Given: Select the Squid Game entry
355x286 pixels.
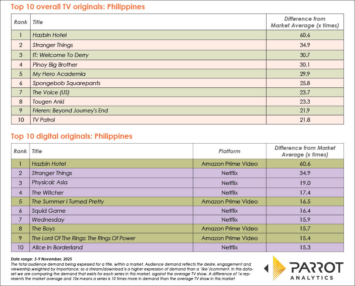Looking at the screenshot, I should (x=48, y=211).
